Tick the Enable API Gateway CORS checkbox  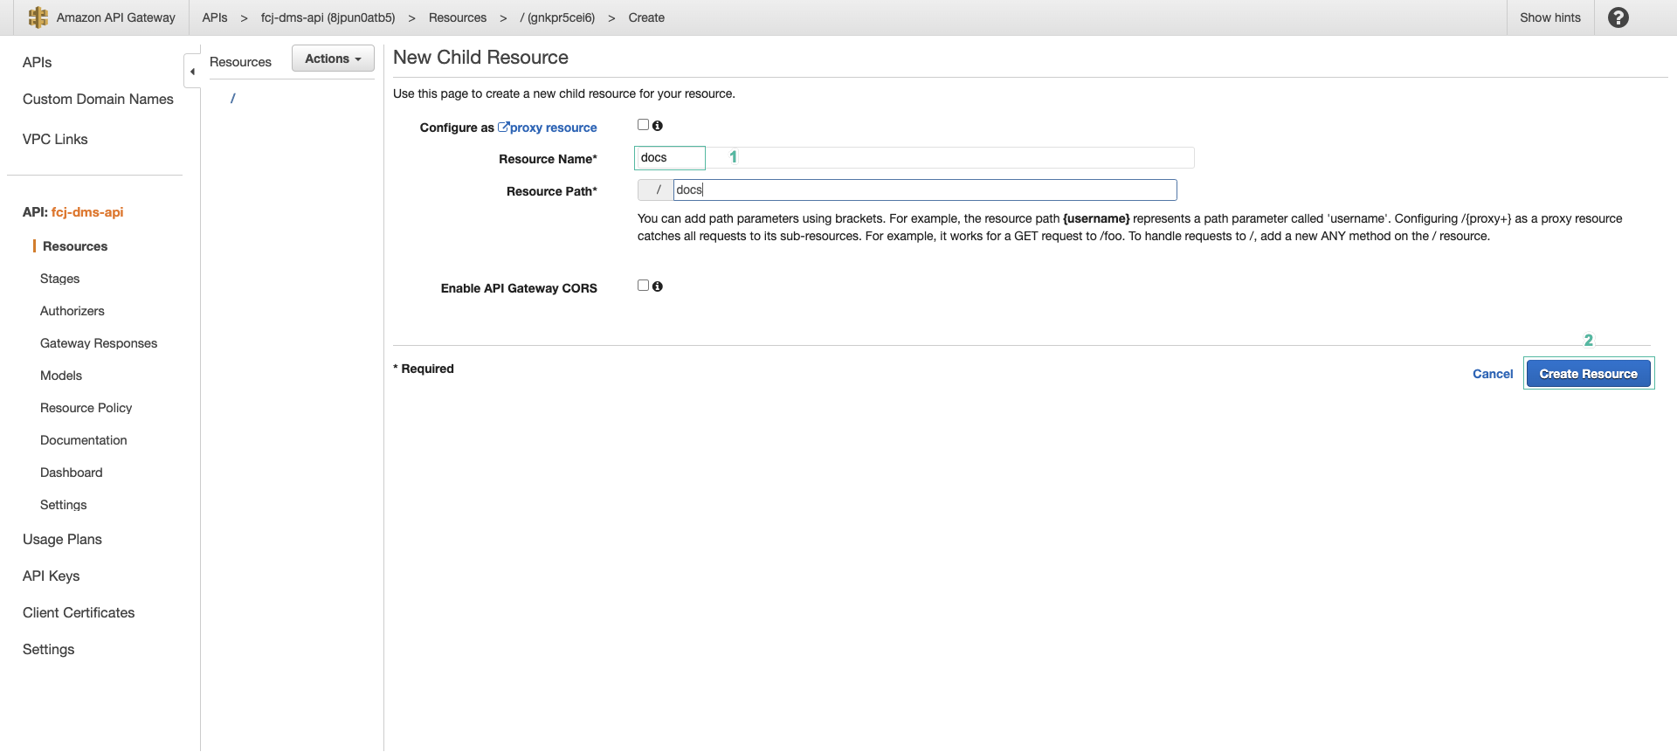(643, 286)
